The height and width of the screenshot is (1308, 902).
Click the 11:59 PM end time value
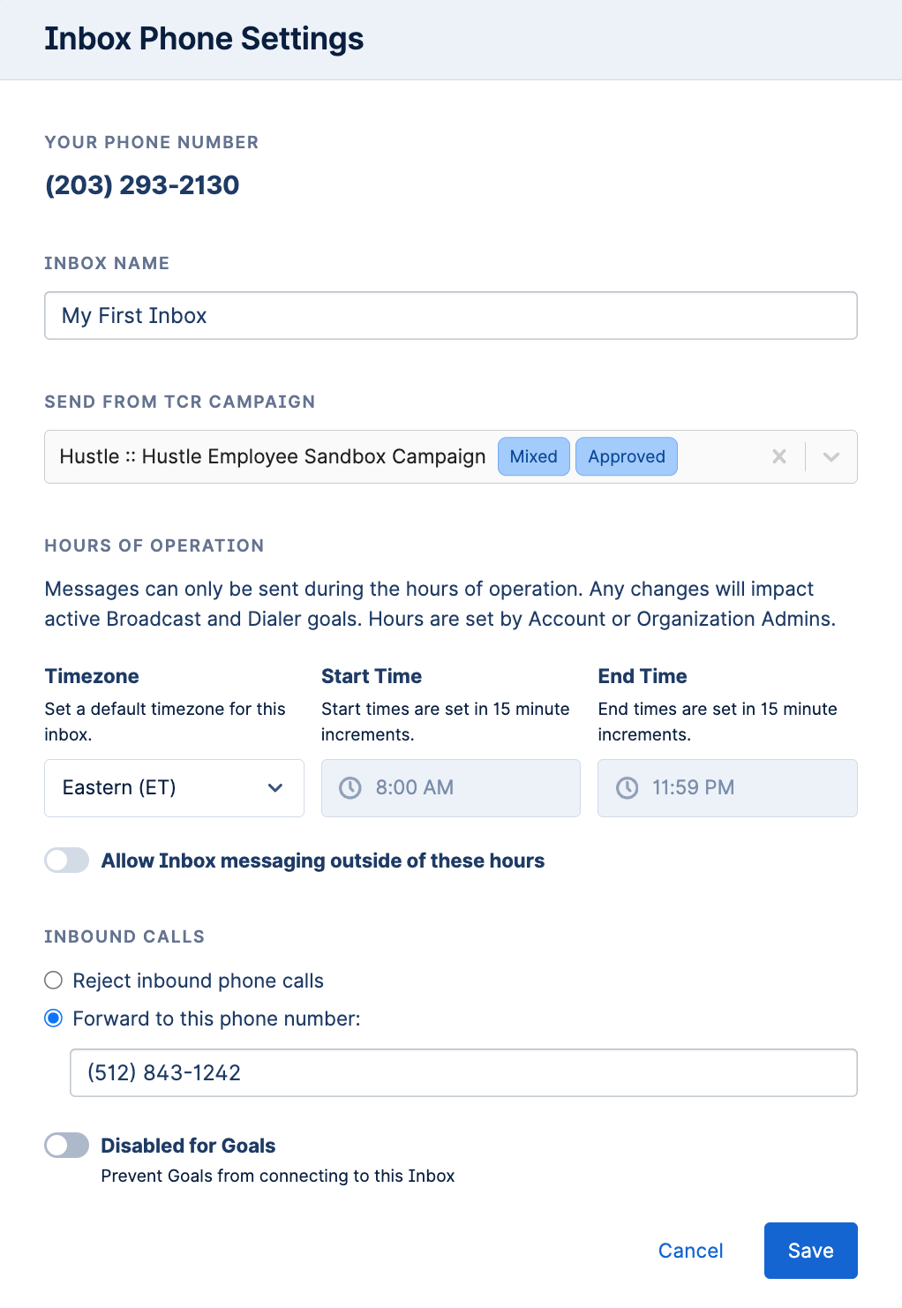693,787
